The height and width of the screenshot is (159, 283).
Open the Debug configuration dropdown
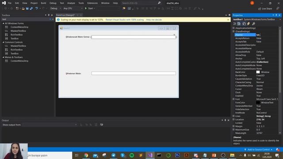[55, 8]
